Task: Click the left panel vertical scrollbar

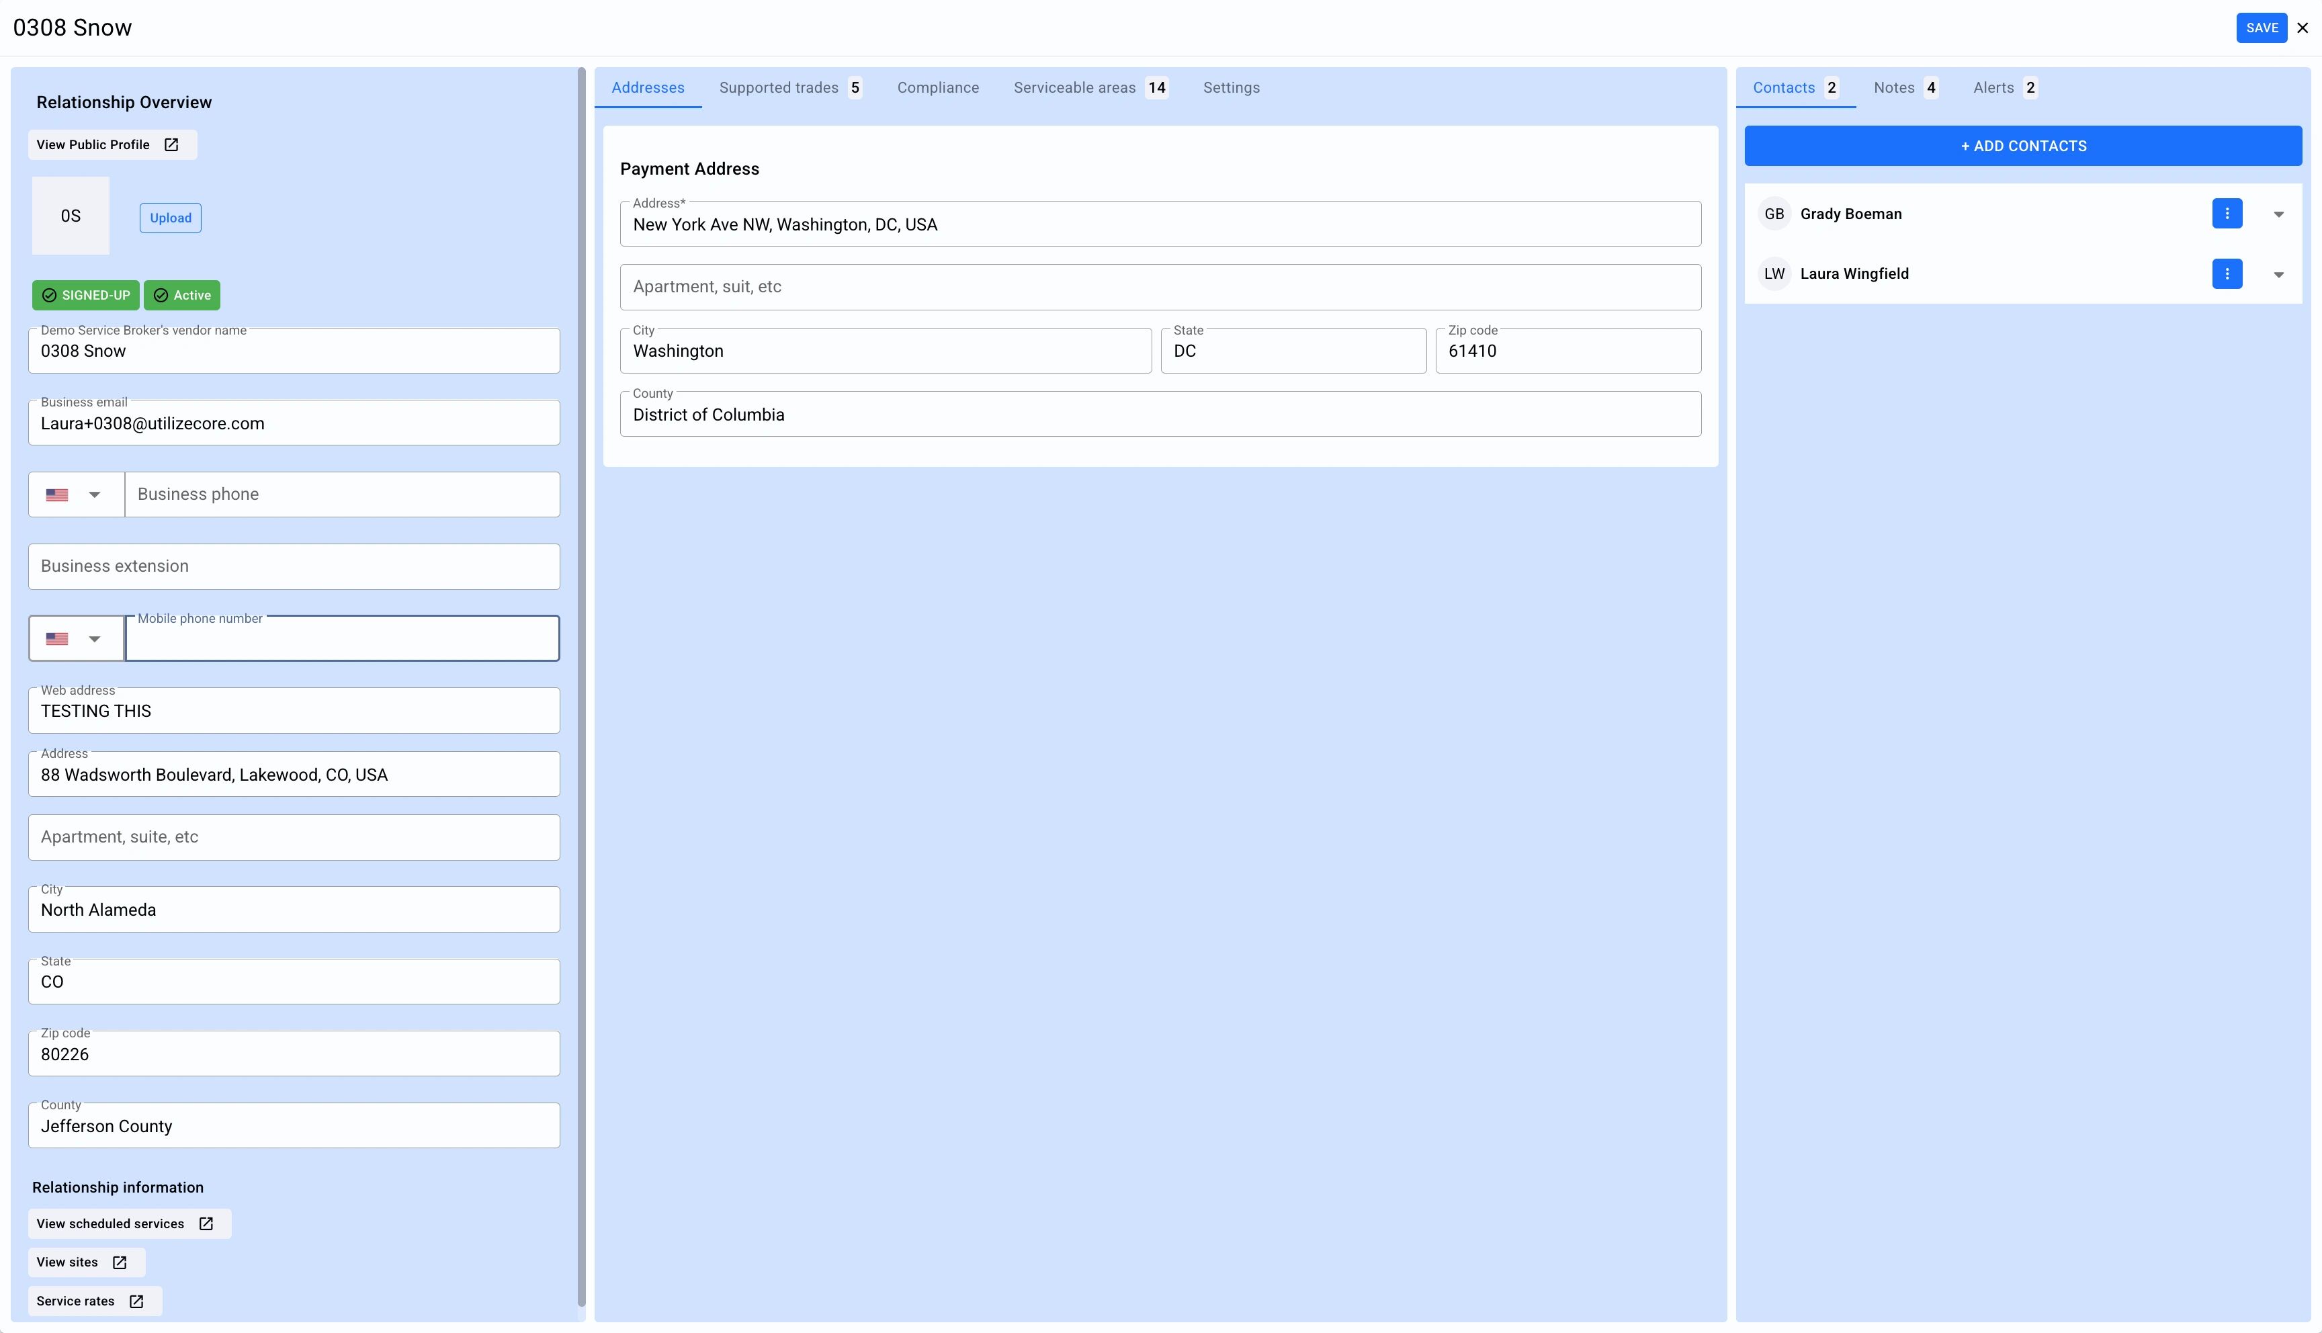Action: tap(581, 687)
